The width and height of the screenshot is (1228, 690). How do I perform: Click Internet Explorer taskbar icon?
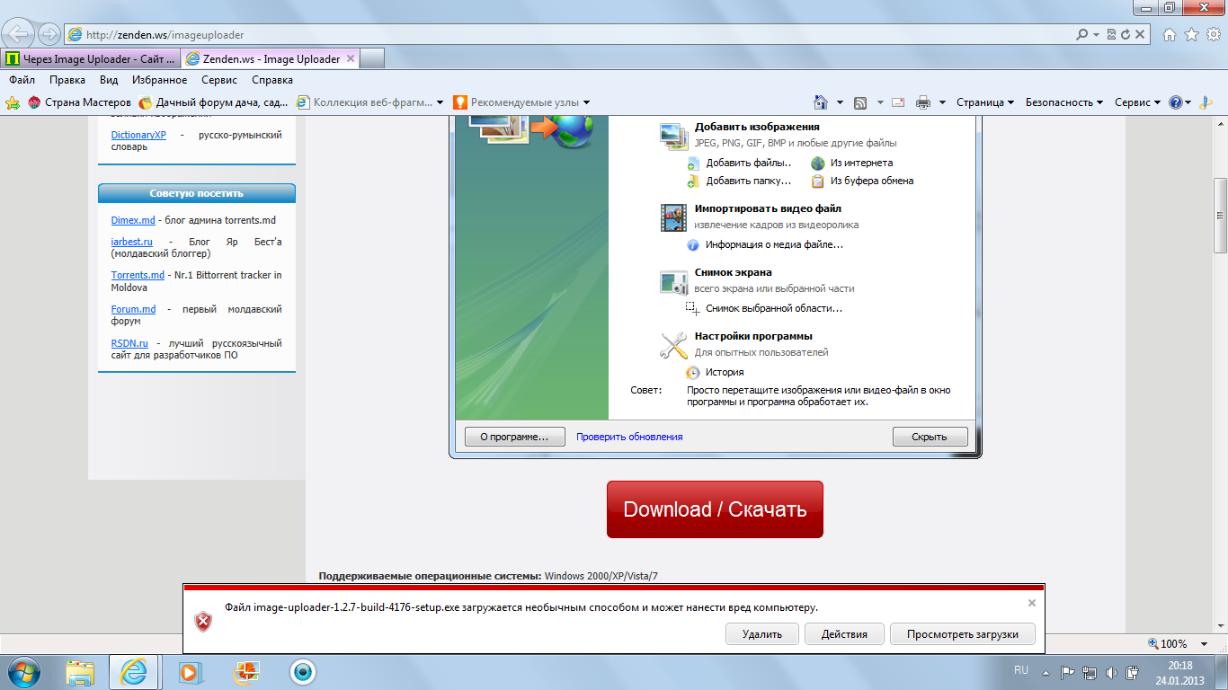click(x=133, y=672)
